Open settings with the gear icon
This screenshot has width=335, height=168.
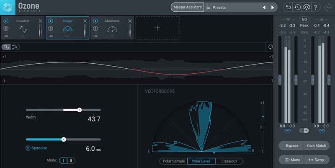click(307, 8)
